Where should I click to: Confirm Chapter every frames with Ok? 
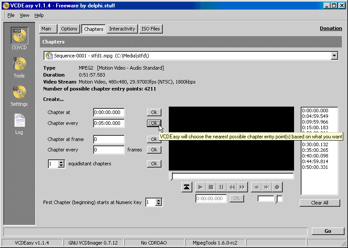[154, 150]
